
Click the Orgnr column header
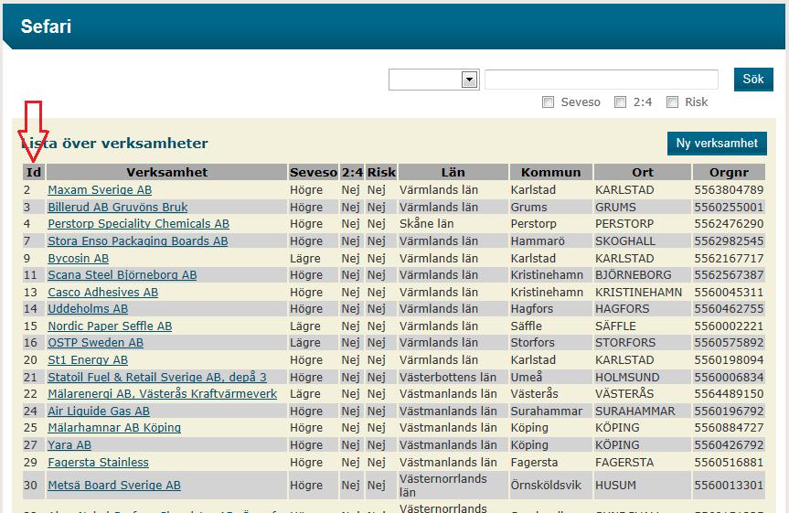pos(730,172)
